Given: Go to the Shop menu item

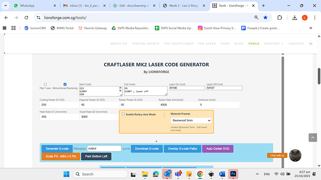Looking at the screenshot, I should click(225, 44).
